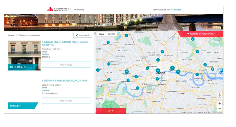Click the map marker near Fulham
The height and width of the screenshot is (127, 236).
point(138,88)
